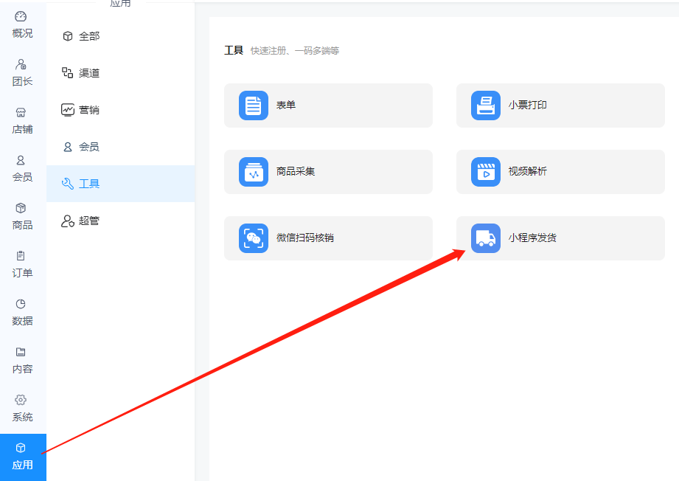Select the 会员 icon in the main sidebar
The image size is (679, 481).
pos(21,160)
